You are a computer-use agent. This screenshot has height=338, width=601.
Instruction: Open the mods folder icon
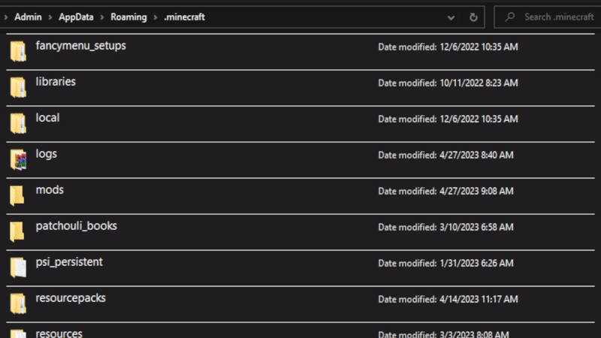18,195
